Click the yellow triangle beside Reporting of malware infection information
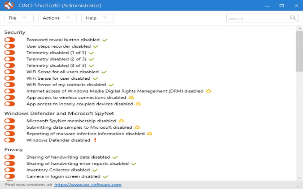Screen dimensions: 303x189 tap(150, 133)
